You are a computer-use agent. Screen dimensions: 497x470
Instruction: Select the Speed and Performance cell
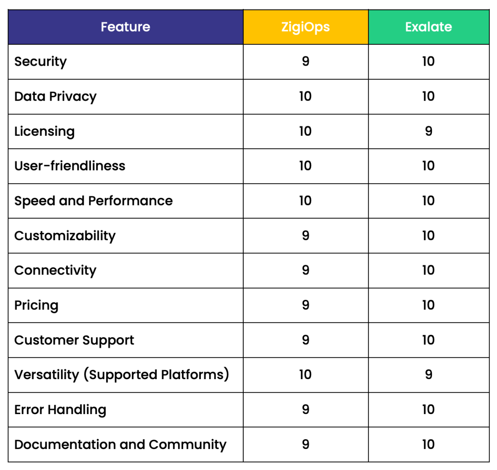125,201
